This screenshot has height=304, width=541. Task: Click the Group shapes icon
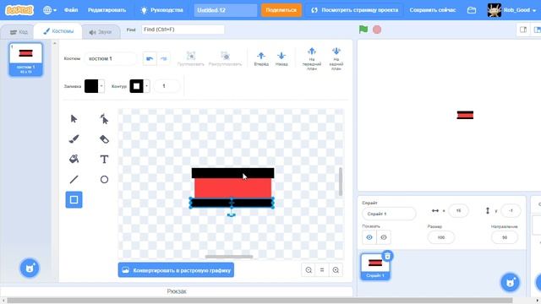pyautogui.click(x=191, y=56)
